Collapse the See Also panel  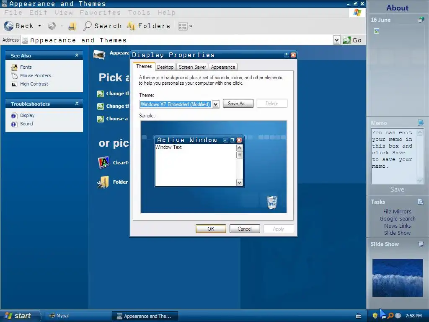[77, 55]
